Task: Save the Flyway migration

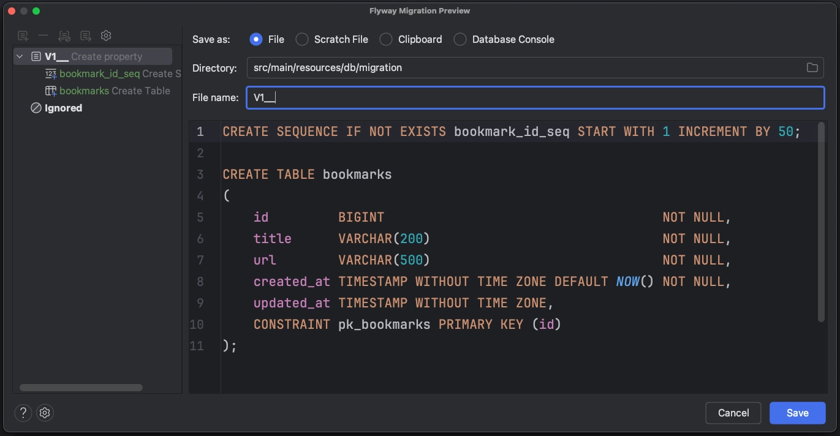Action: tap(797, 413)
